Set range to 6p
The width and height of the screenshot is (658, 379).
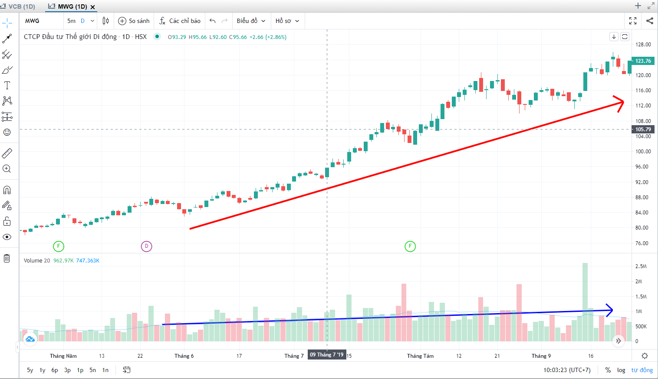55,370
